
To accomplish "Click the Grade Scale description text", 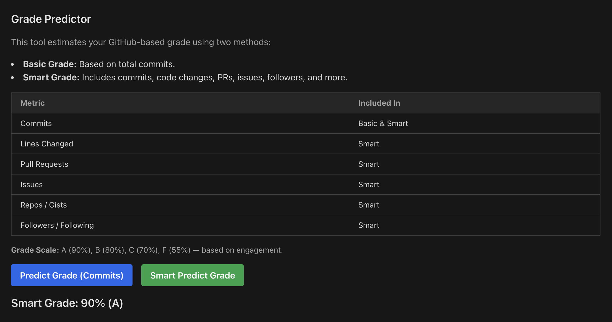I will (x=147, y=250).
